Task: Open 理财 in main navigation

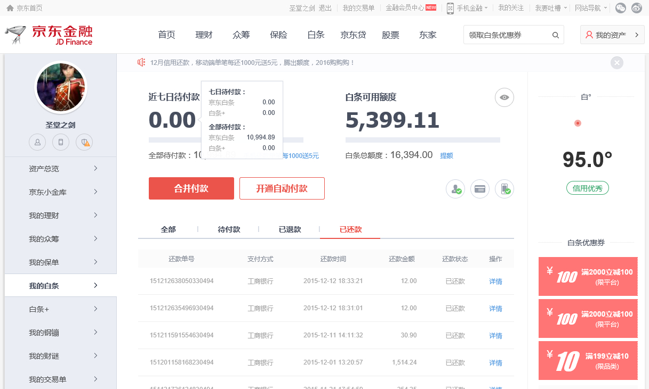Action: tap(204, 35)
